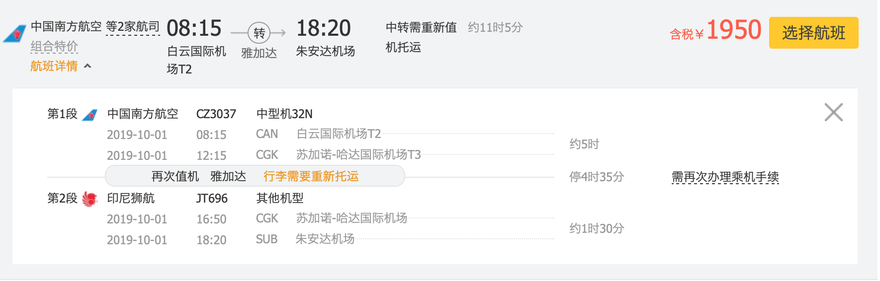Collapse 航班详情 with the up chevron

coord(88,66)
